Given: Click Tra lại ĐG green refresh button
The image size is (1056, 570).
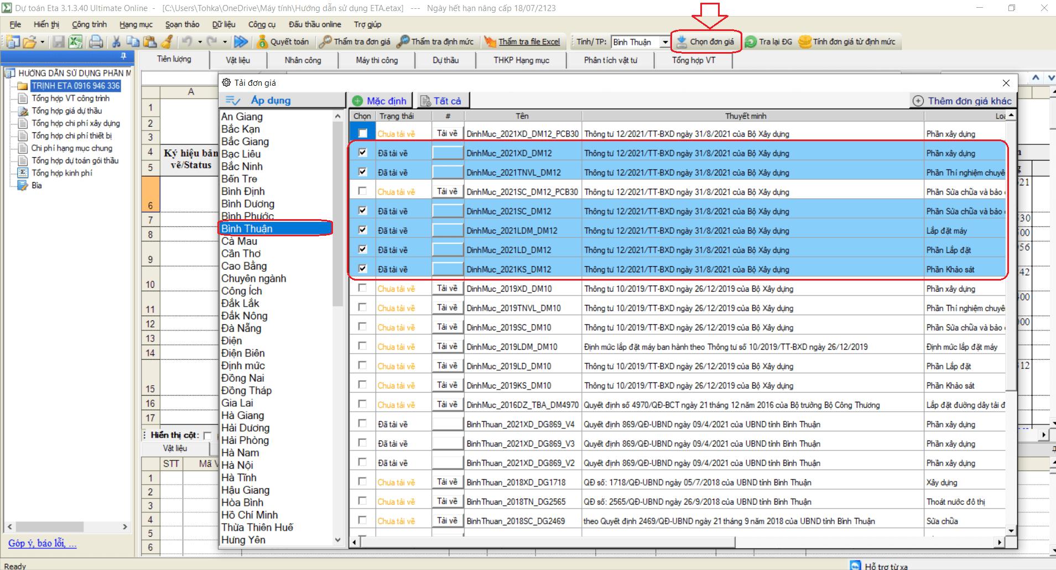Looking at the screenshot, I should (x=768, y=42).
